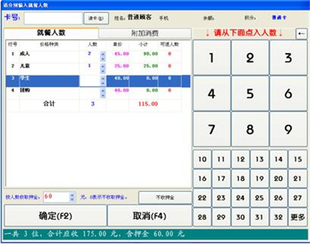Switch to the 就餐人数 tab
310x244 pixels.
pos(51,33)
